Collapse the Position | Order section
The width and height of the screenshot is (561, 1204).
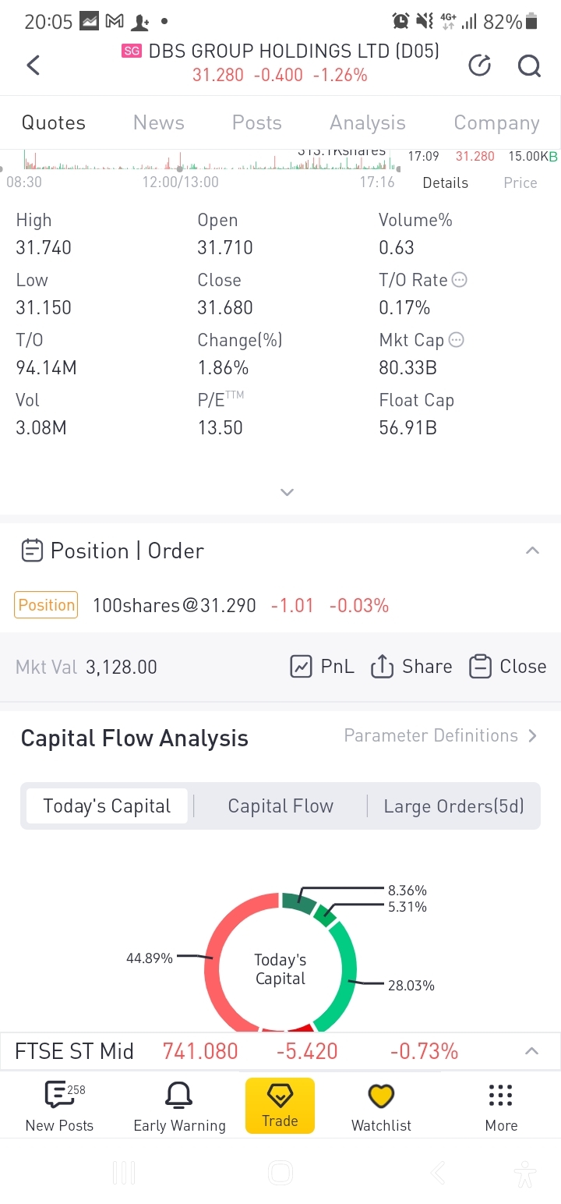pos(532,551)
